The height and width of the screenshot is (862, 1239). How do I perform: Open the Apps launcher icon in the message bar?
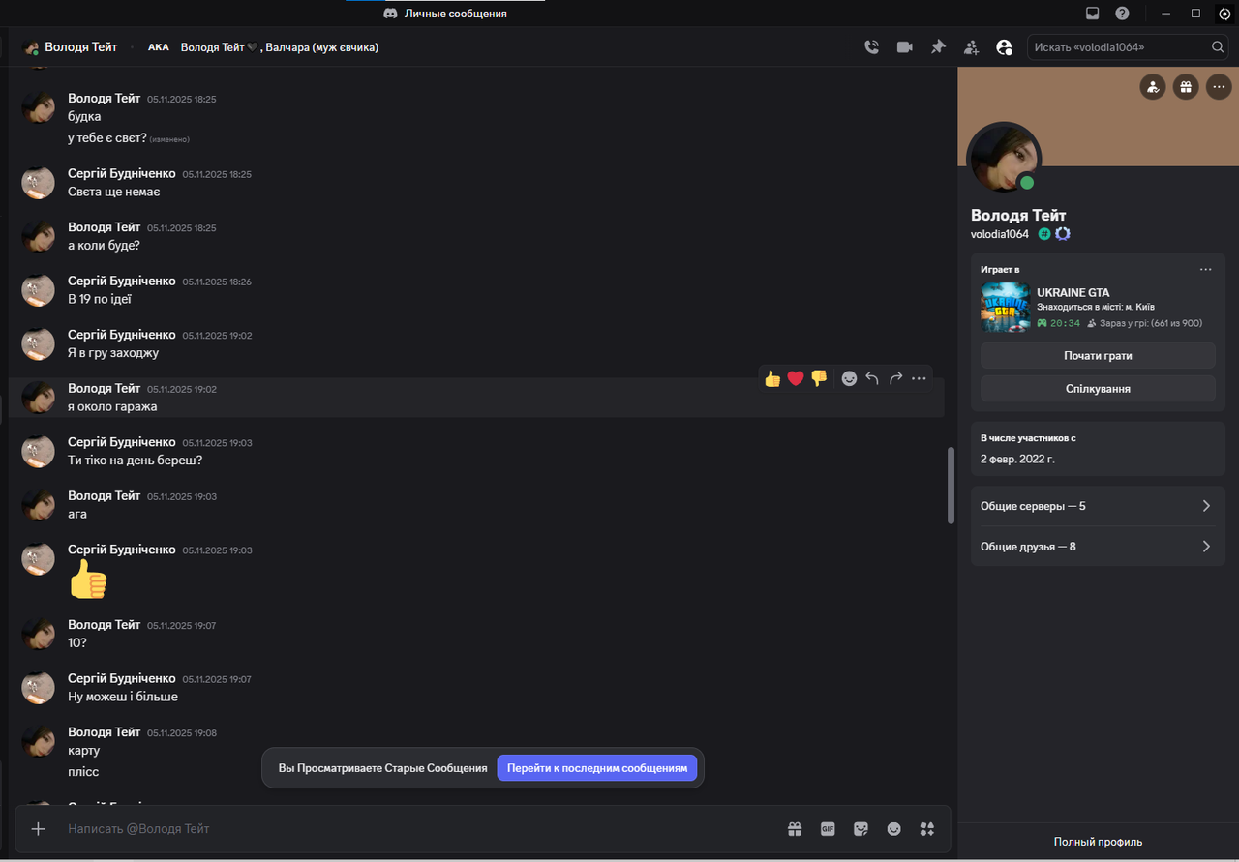coord(926,829)
